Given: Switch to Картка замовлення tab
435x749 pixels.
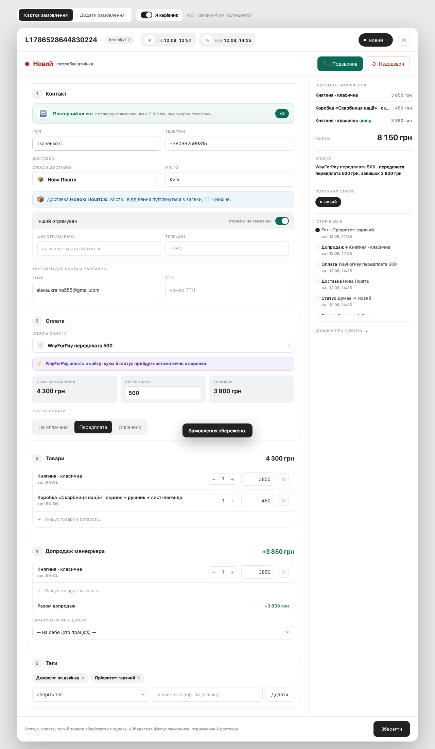Looking at the screenshot, I should [x=46, y=15].
